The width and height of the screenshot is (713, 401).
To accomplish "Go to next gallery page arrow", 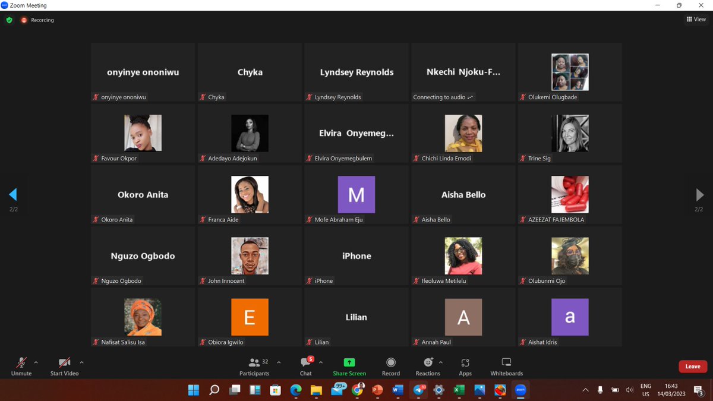I will tap(699, 195).
